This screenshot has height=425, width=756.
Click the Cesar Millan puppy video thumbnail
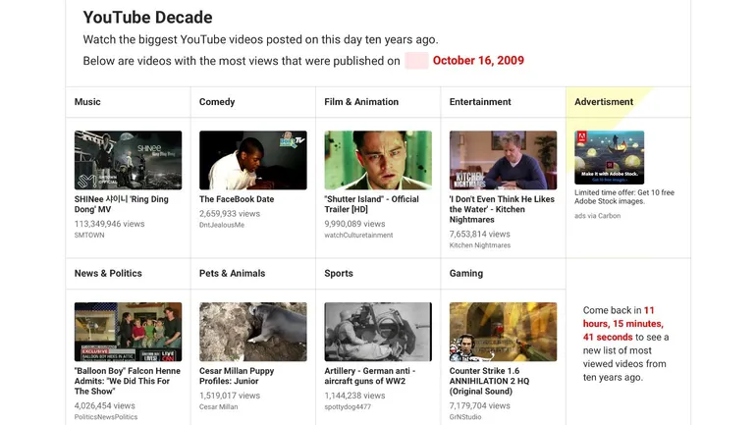pos(252,331)
